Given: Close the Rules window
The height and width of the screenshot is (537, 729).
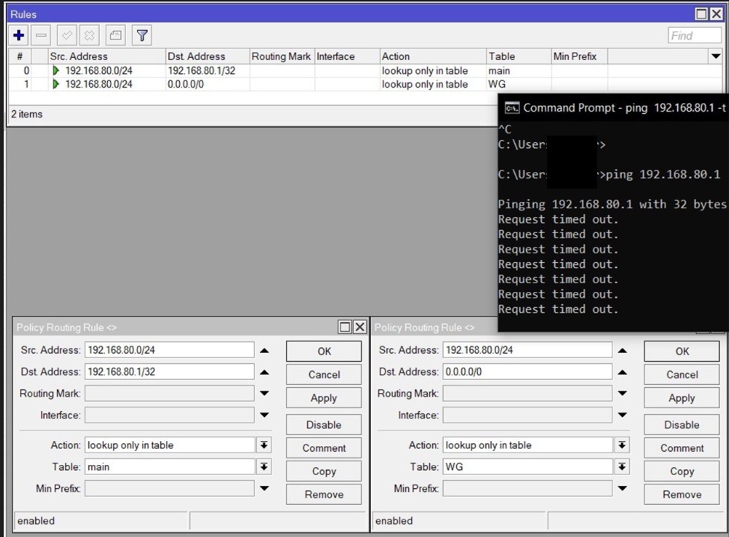Looking at the screenshot, I should point(716,14).
